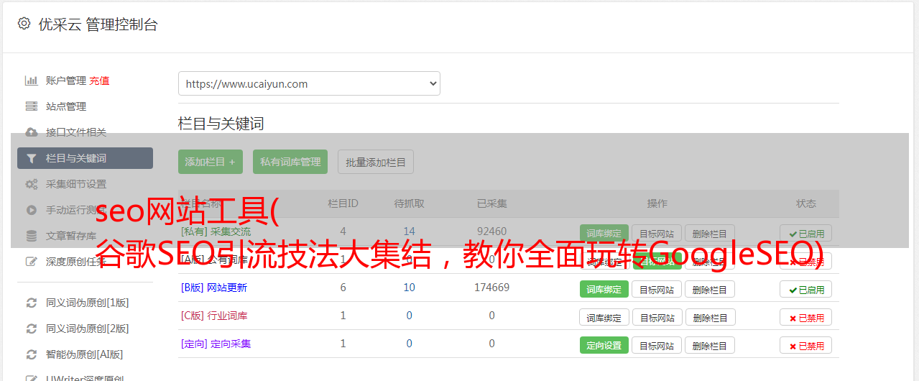
Task: Click 删除栏目 for 网站更新 row
Action: click(710, 289)
